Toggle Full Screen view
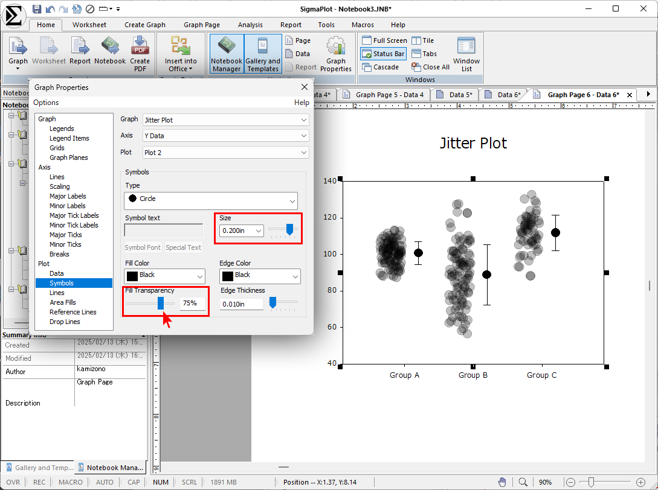This screenshot has height=490, width=658. [384, 40]
